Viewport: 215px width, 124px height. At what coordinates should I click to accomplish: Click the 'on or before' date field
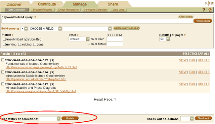pyautogui.click(x=115, y=44)
